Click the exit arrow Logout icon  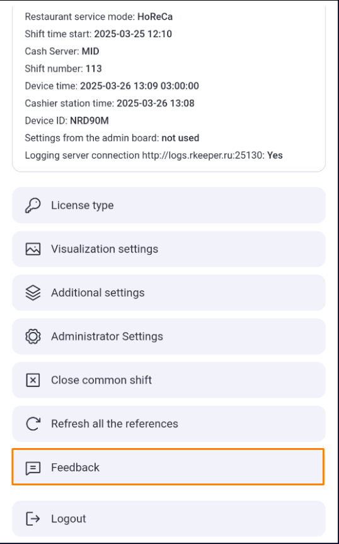click(x=33, y=519)
